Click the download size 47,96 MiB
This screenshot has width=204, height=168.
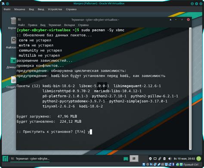click(67, 116)
